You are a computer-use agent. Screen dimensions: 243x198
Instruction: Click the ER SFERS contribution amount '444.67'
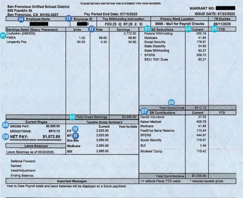tap(201, 135)
